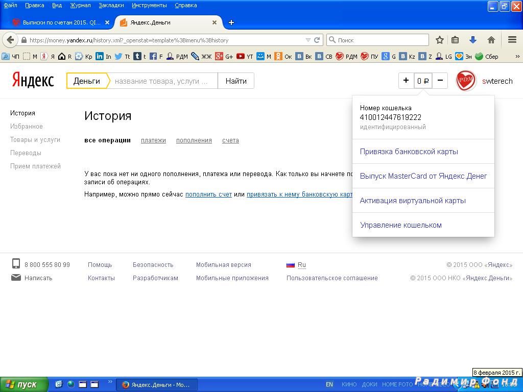
Task: Open the Сбербанк 'Сбер' bookmark
Action: point(487,56)
